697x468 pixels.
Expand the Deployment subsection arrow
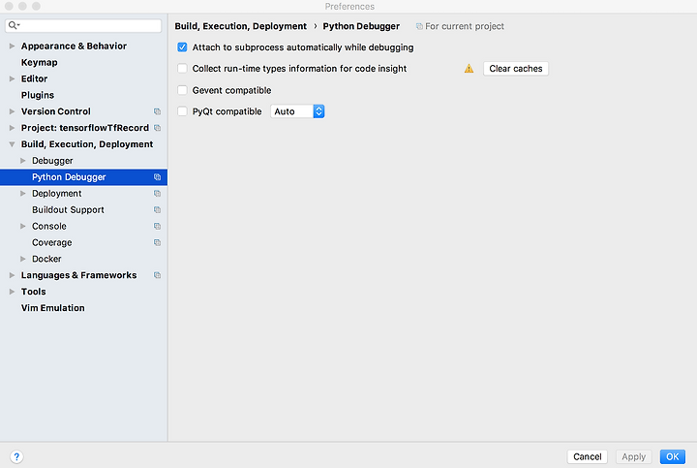point(23,194)
